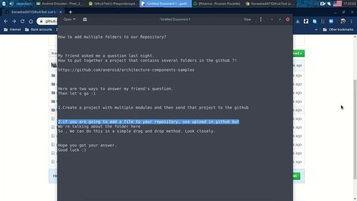Switch to Android Emulator in the taskbar
357x201 pixels.
coord(61,4)
